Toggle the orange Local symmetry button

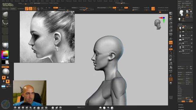tap(171, 42)
